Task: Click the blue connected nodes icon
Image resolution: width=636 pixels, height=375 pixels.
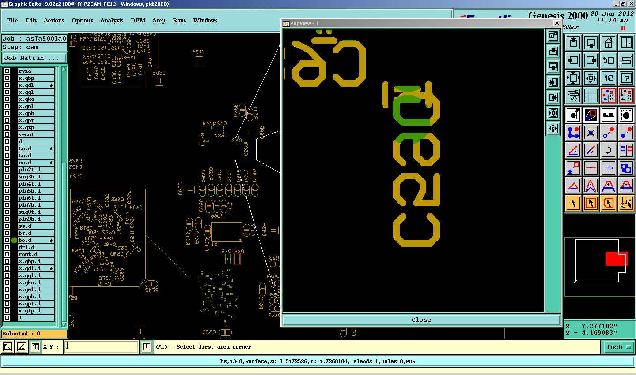Action: click(x=573, y=133)
